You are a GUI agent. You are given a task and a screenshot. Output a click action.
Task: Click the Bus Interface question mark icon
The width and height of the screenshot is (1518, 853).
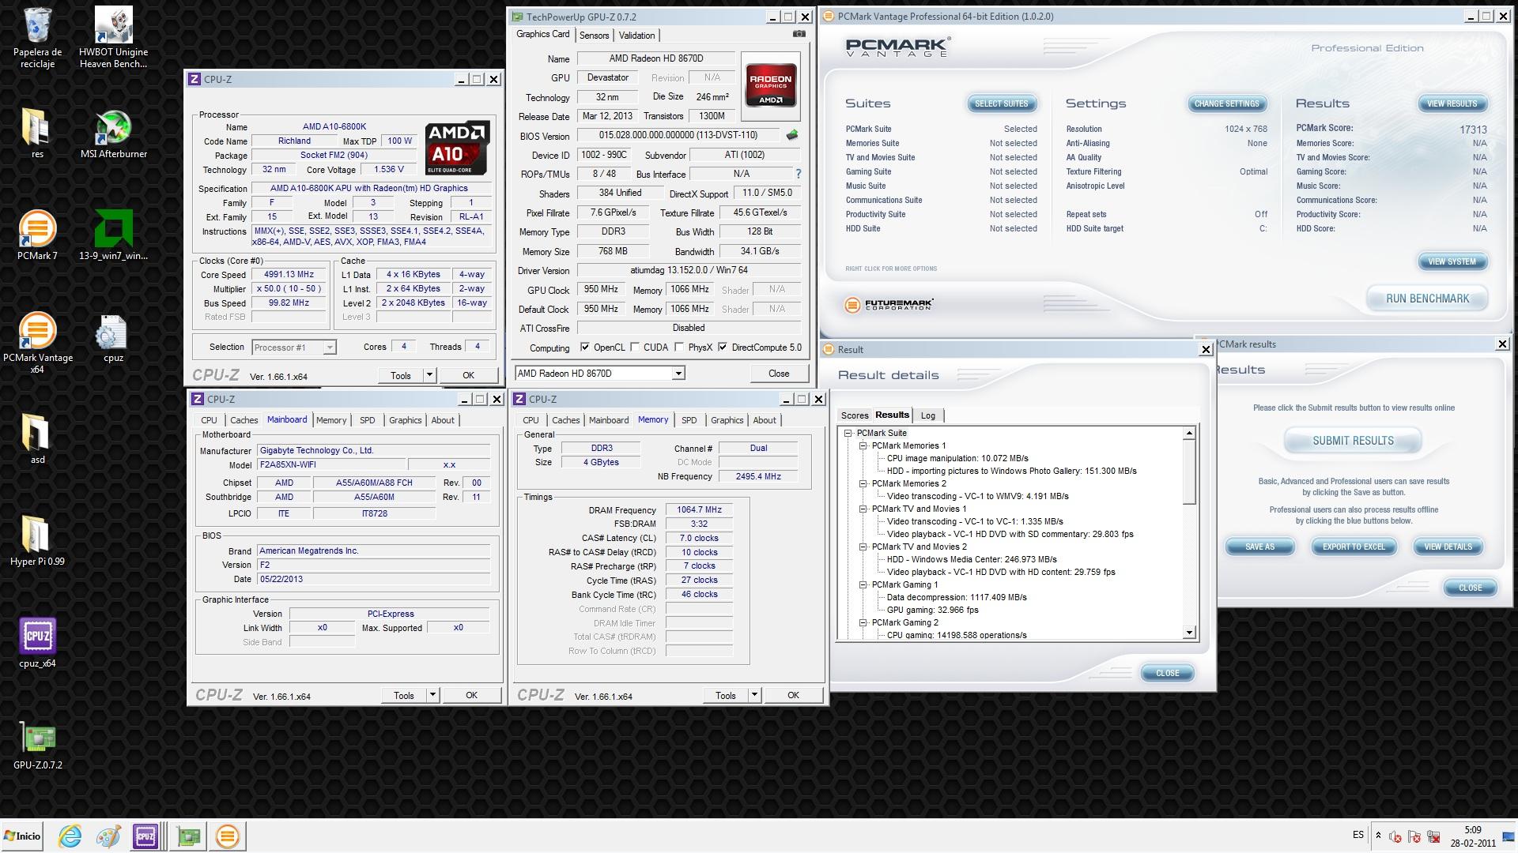pos(798,174)
